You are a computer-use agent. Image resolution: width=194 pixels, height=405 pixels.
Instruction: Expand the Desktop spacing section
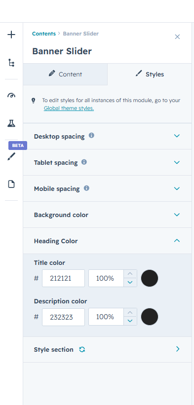coord(108,136)
